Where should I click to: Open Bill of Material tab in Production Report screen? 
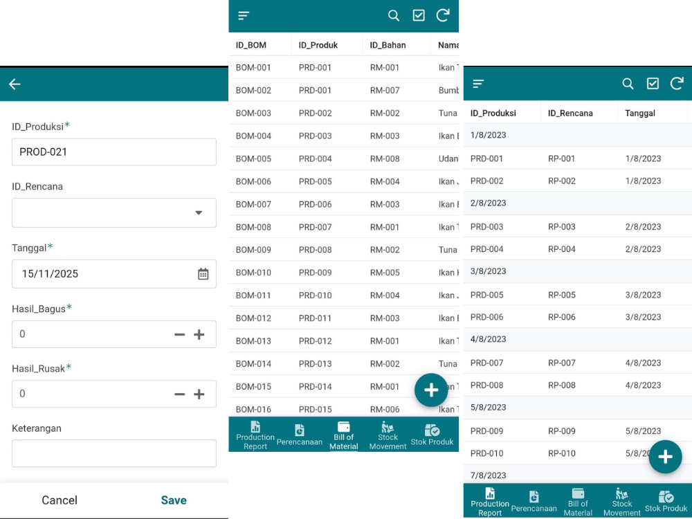[578, 502]
